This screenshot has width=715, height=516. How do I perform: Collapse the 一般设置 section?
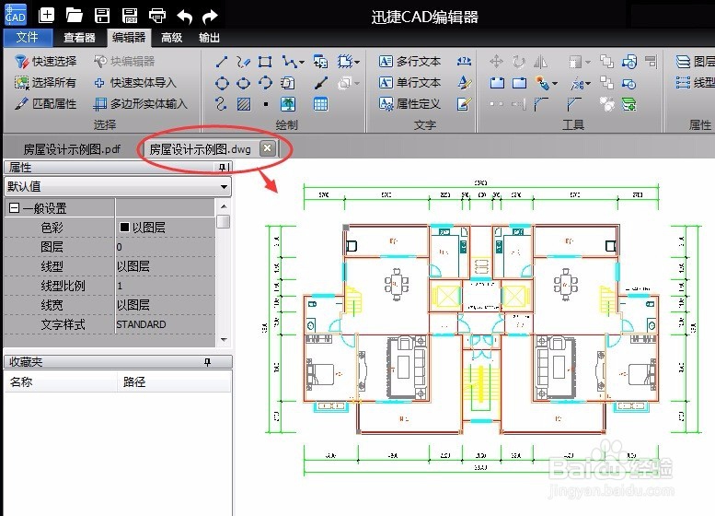[x=14, y=208]
